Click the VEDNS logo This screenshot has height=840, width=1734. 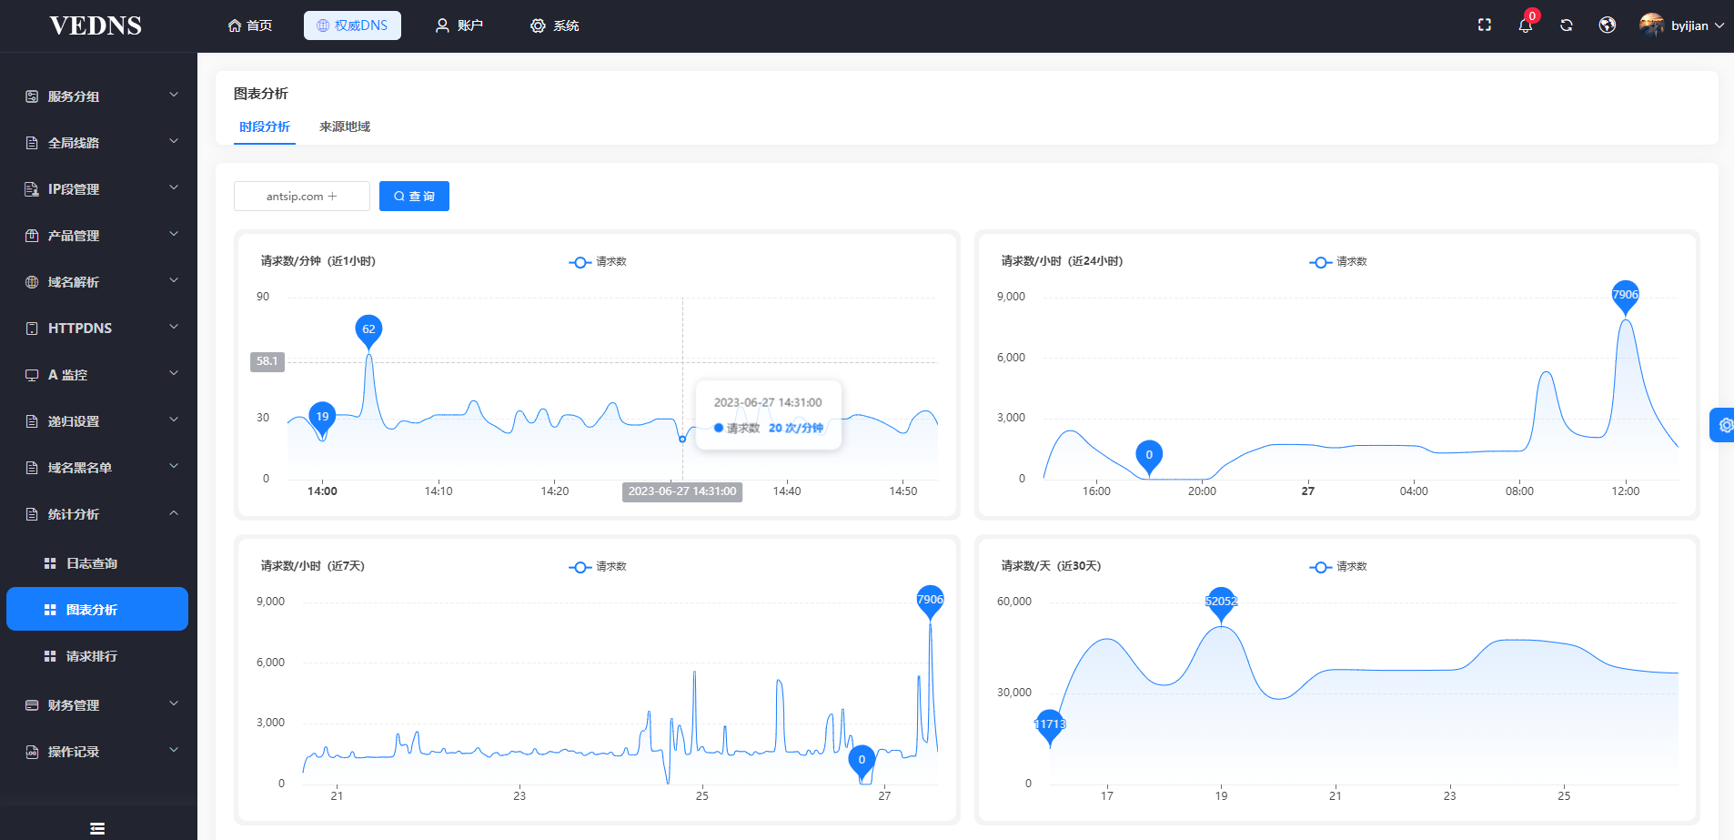point(96,25)
